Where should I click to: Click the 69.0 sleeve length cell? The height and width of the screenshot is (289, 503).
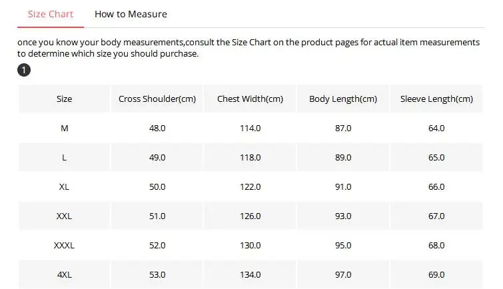coord(436,274)
